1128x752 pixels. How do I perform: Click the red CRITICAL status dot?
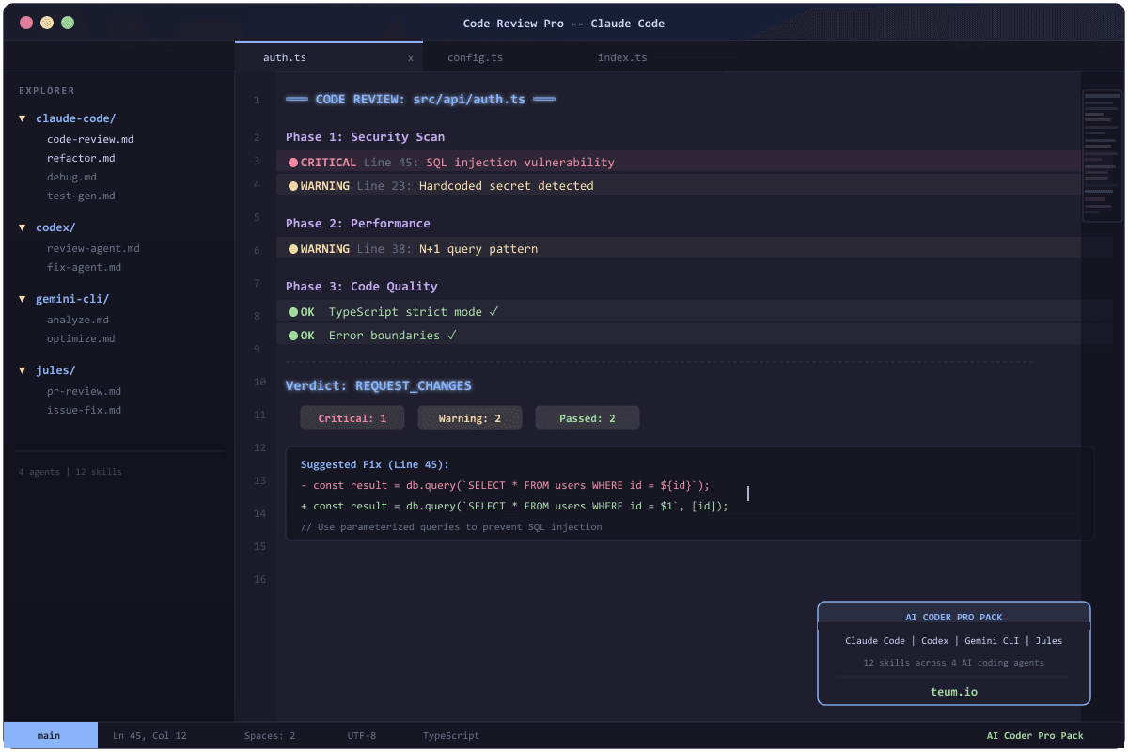click(293, 163)
